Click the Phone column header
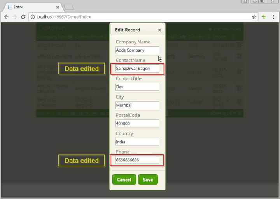 click(x=219, y=37)
